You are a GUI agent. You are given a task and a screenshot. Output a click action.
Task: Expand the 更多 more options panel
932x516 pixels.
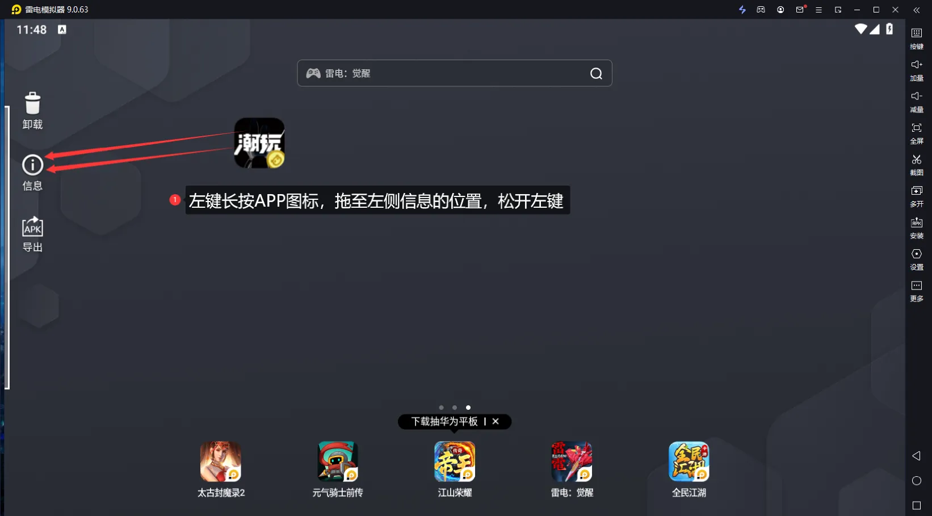[x=917, y=291]
